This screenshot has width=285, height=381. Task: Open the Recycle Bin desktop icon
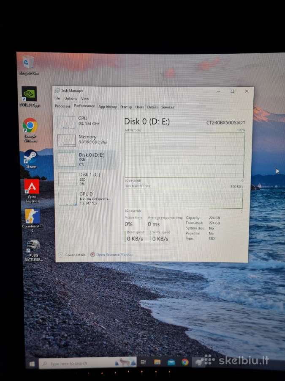[x=29, y=65]
